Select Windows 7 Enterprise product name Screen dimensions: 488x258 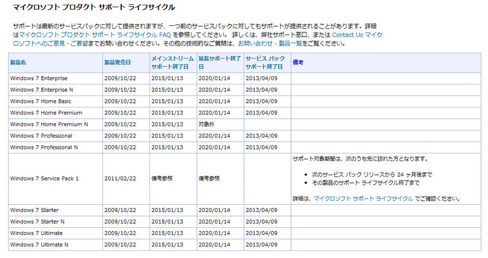[x=38, y=79]
